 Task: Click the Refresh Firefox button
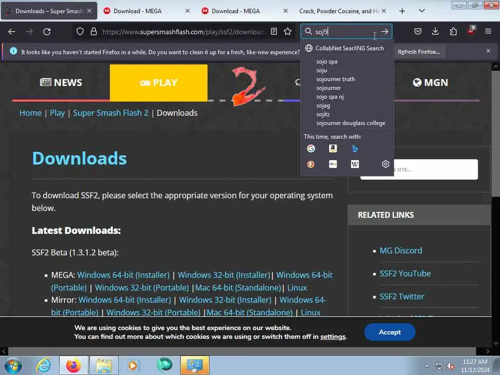[418, 52]
